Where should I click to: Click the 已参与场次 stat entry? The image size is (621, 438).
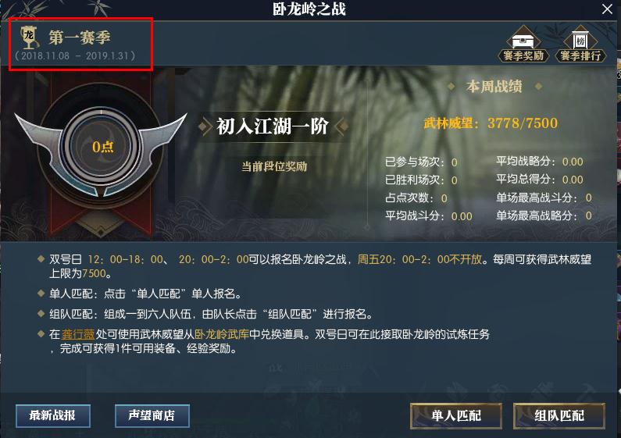click(x=421, y=162)
